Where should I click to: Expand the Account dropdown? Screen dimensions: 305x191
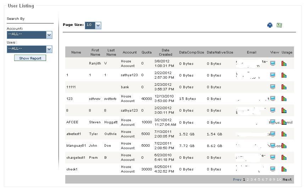49,35
